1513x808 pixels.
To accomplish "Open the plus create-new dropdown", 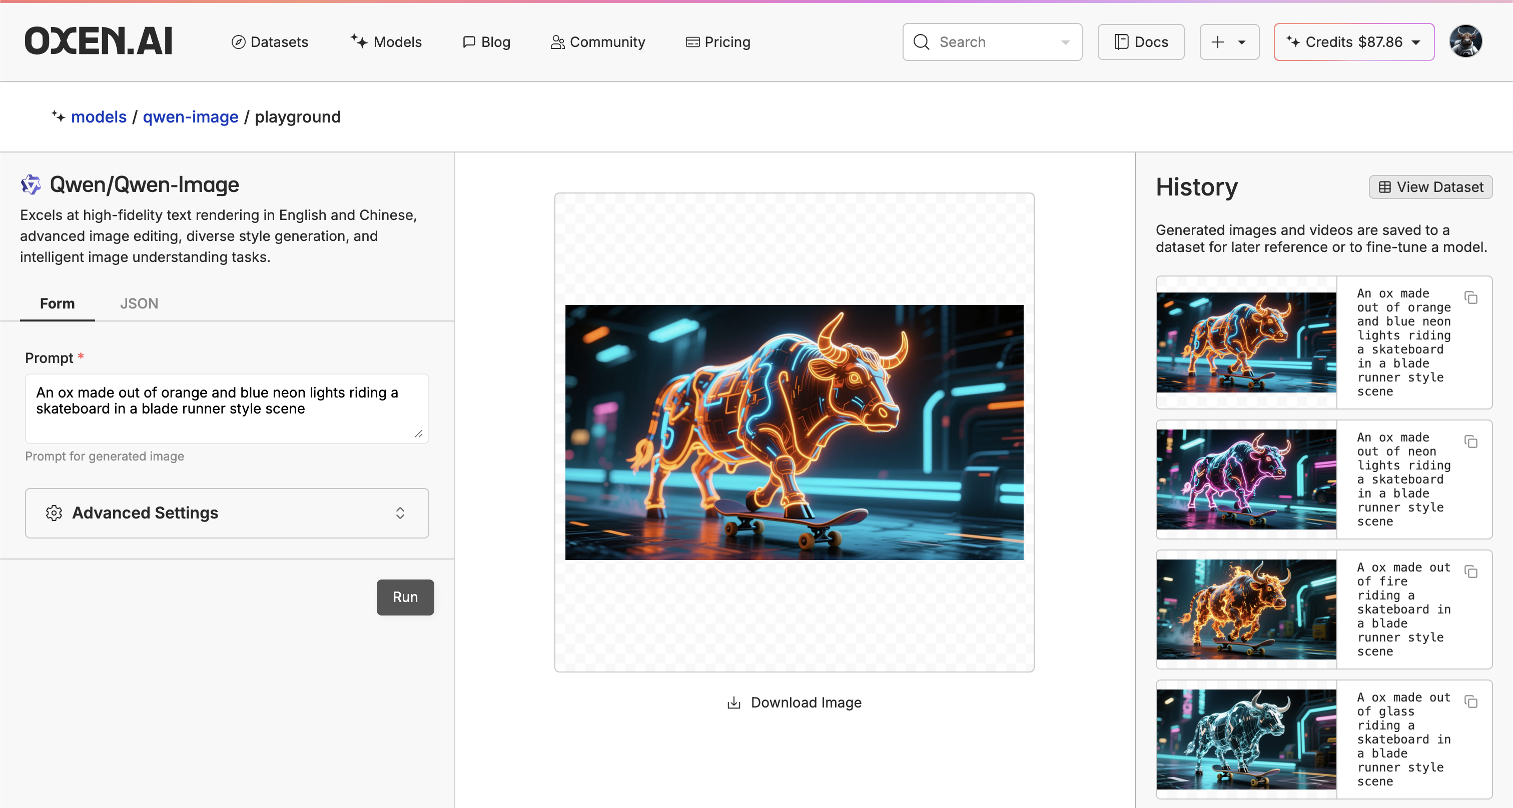I will point(1229,41).
